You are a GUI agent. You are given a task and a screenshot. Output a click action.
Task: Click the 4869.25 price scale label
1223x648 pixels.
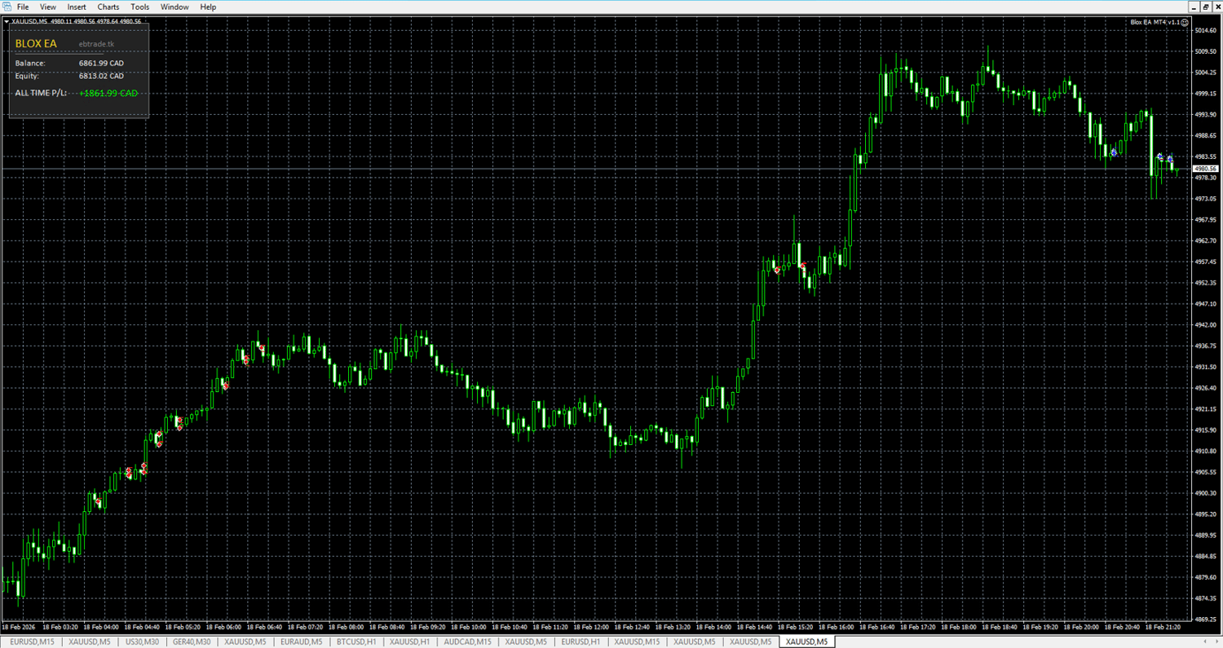[1205, 619]
